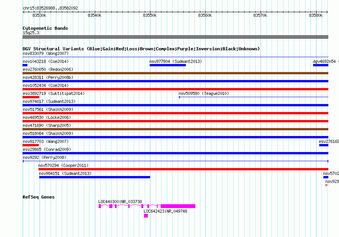Click the chr15:83526988..83582092 coordinate text
339x237 pixels.
50,8
